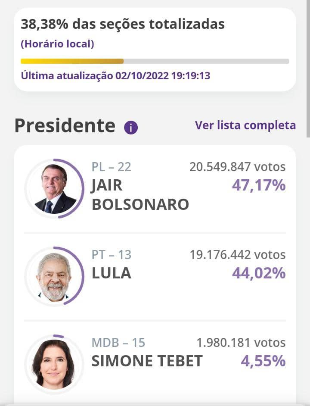Click the 4,55% vote percentage

(x=263, y=361)
